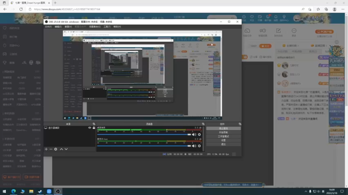The width and height of the screenshot is (348, 195).
Task: Remove selected source with the minus icon
Action: click(51, 149)
